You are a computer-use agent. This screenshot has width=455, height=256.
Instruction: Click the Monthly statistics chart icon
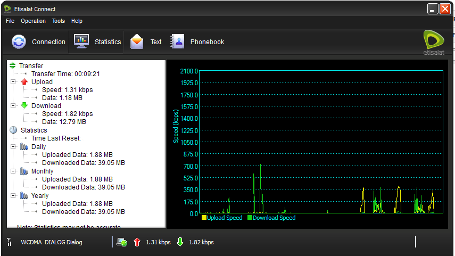point(24,171)
